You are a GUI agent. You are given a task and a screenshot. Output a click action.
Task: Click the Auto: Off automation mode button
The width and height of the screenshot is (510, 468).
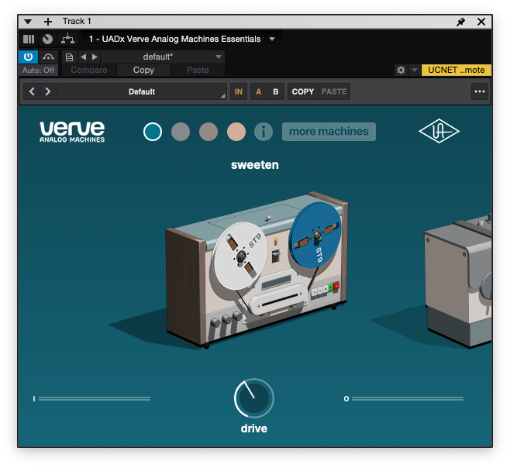tap(39, 70)
